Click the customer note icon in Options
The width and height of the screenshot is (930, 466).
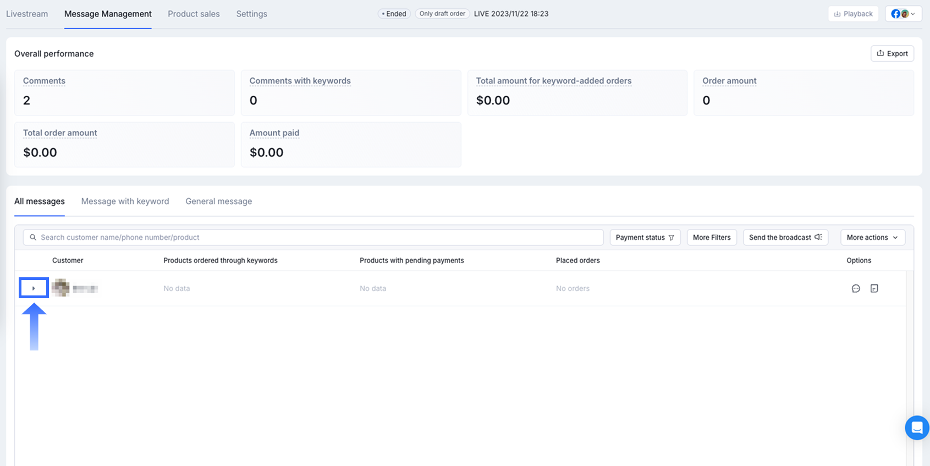(x=874, y=288)
